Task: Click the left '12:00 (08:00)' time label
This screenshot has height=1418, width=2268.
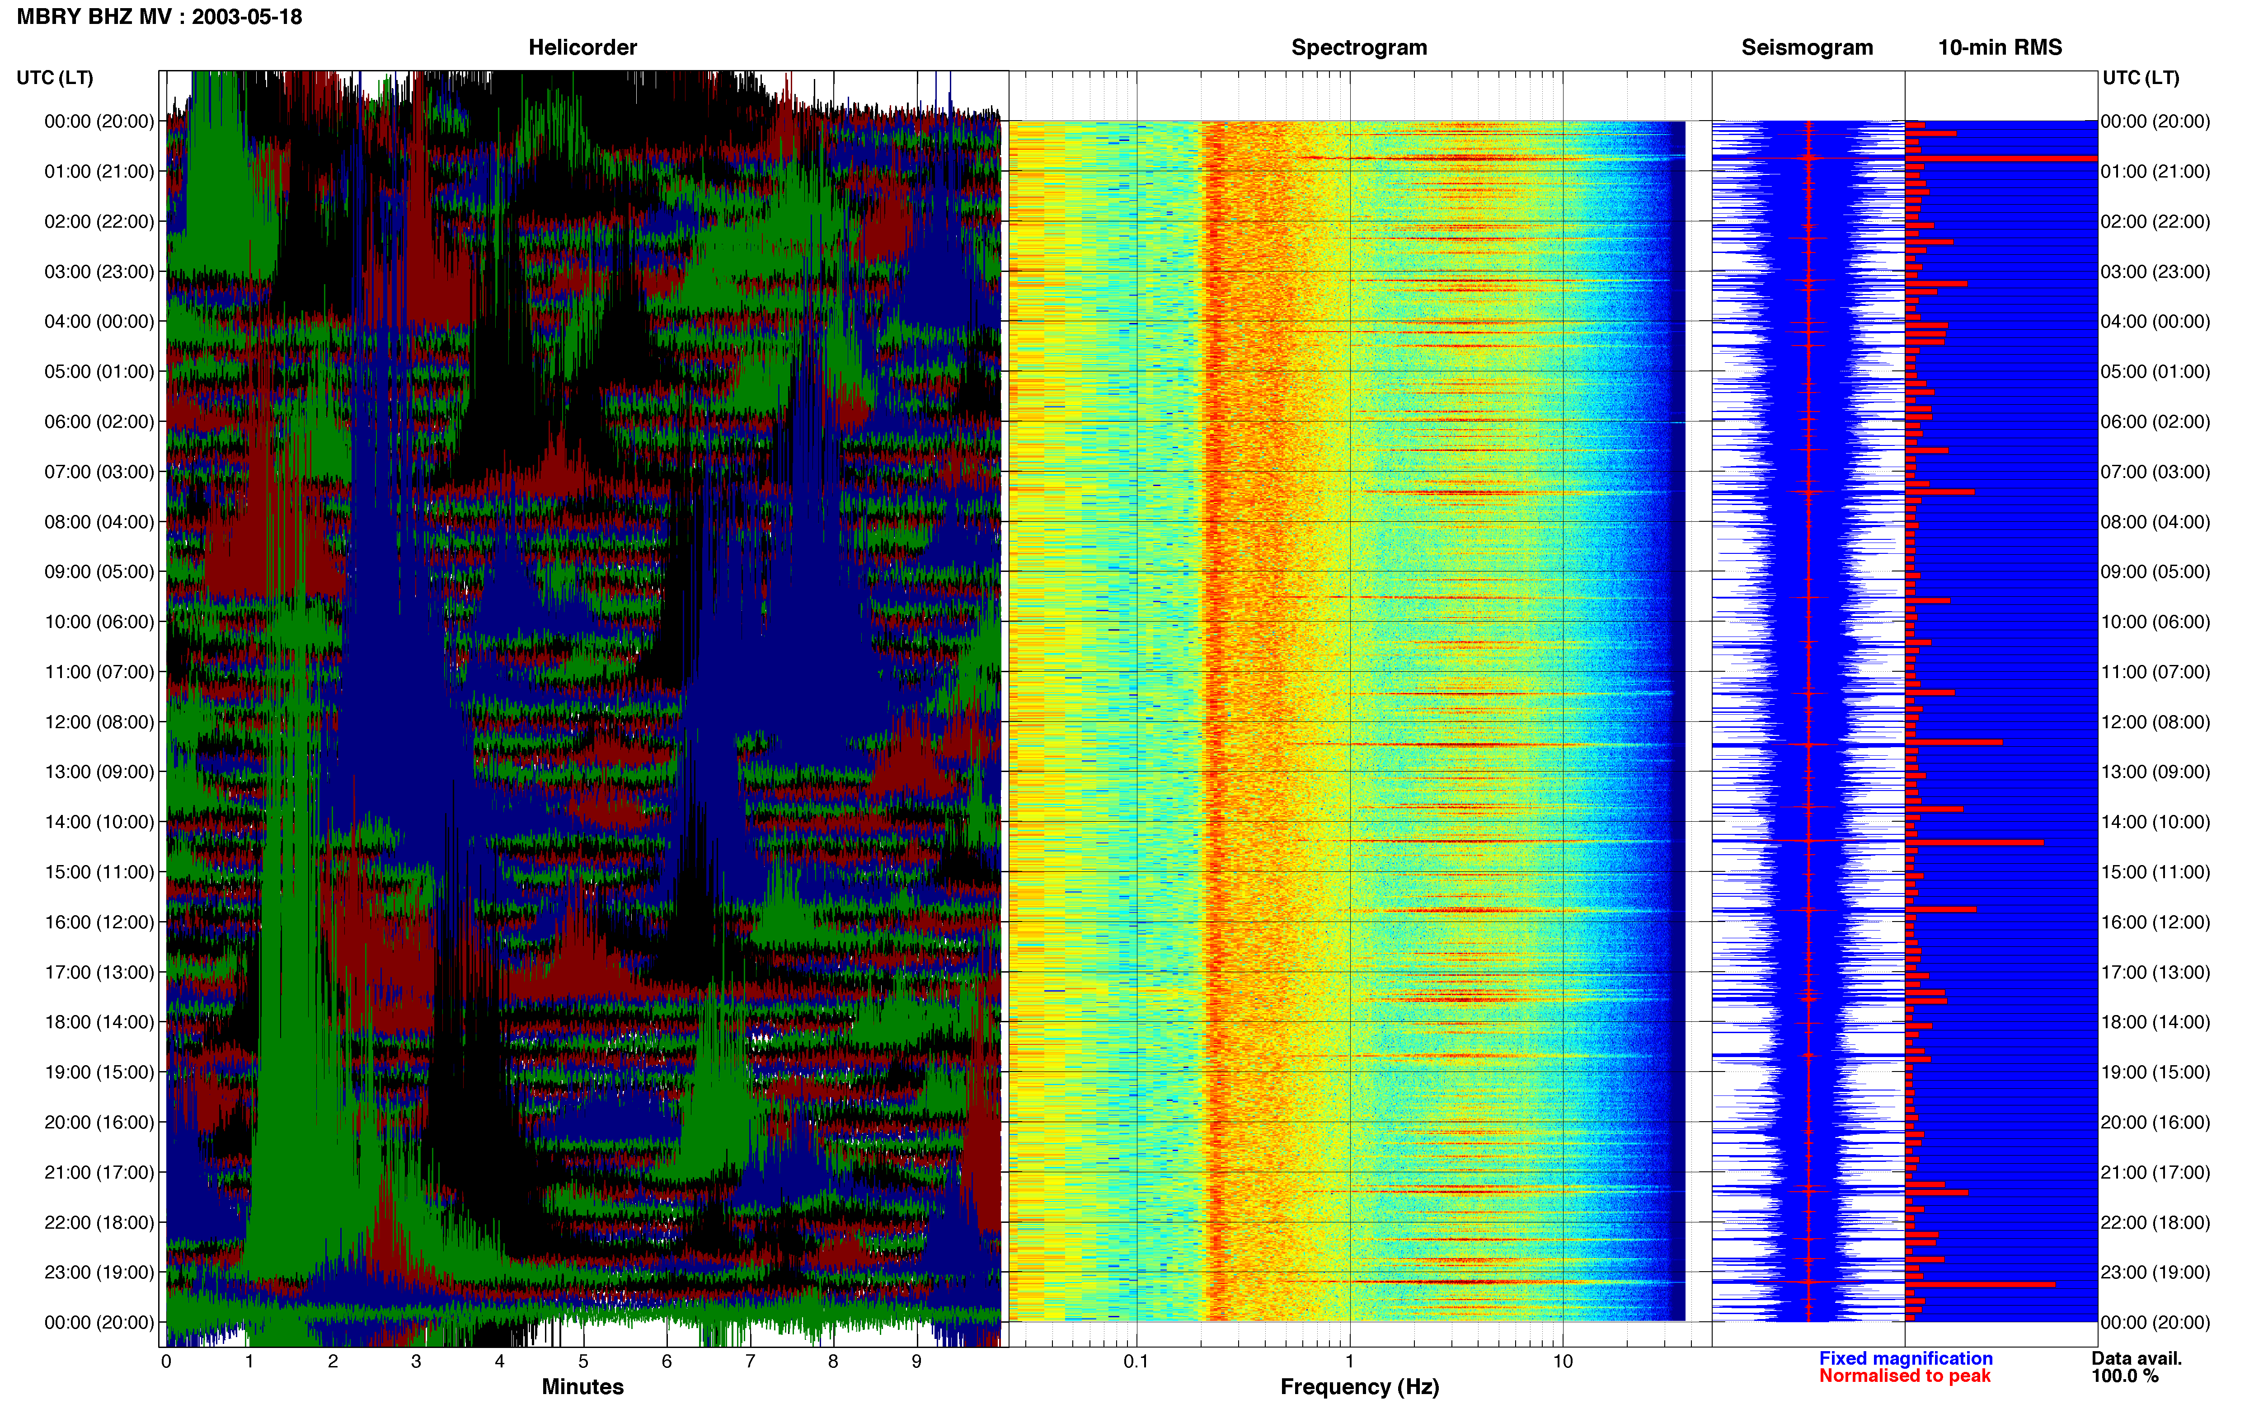Action: coord(99,722)
